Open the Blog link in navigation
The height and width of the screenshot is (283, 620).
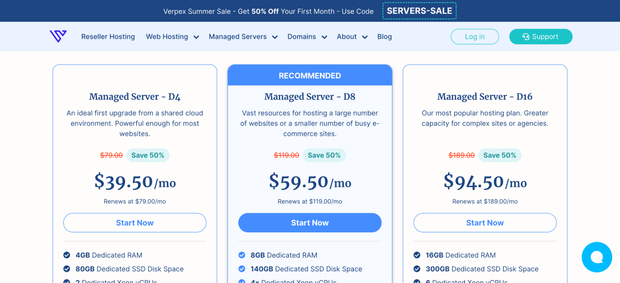384,37
